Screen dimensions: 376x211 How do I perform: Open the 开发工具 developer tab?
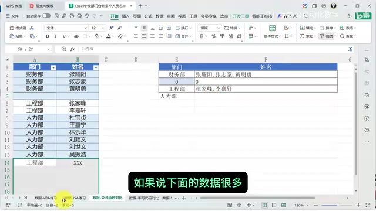tap(241, 16)
